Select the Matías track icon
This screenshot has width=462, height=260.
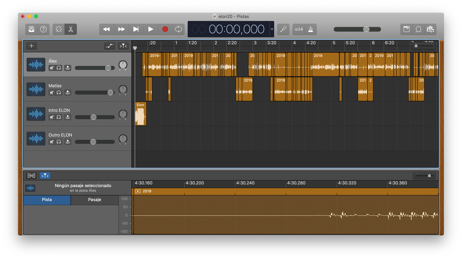pos(36,89)
